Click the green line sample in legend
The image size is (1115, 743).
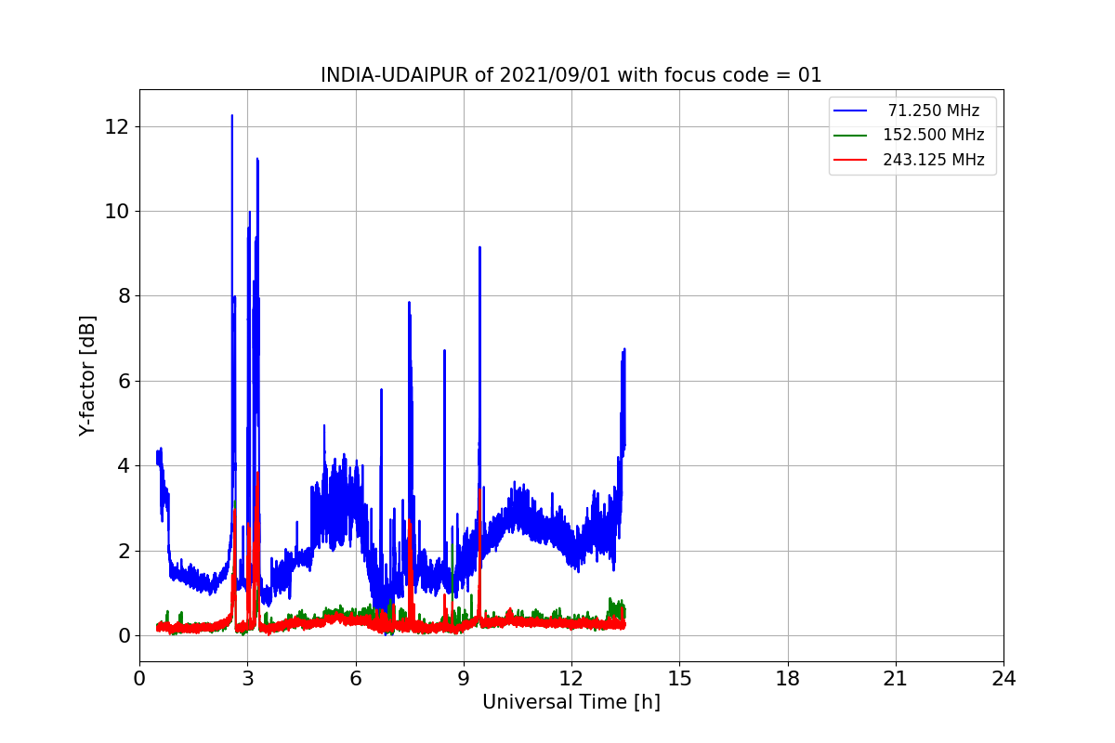click(x=850, y=136)
